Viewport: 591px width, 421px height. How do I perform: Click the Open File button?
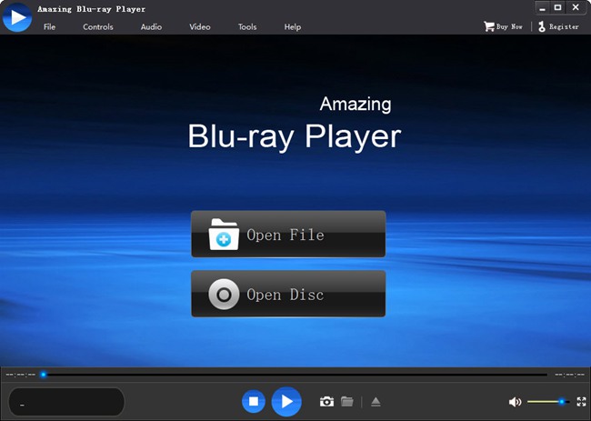tap(288, 234)
